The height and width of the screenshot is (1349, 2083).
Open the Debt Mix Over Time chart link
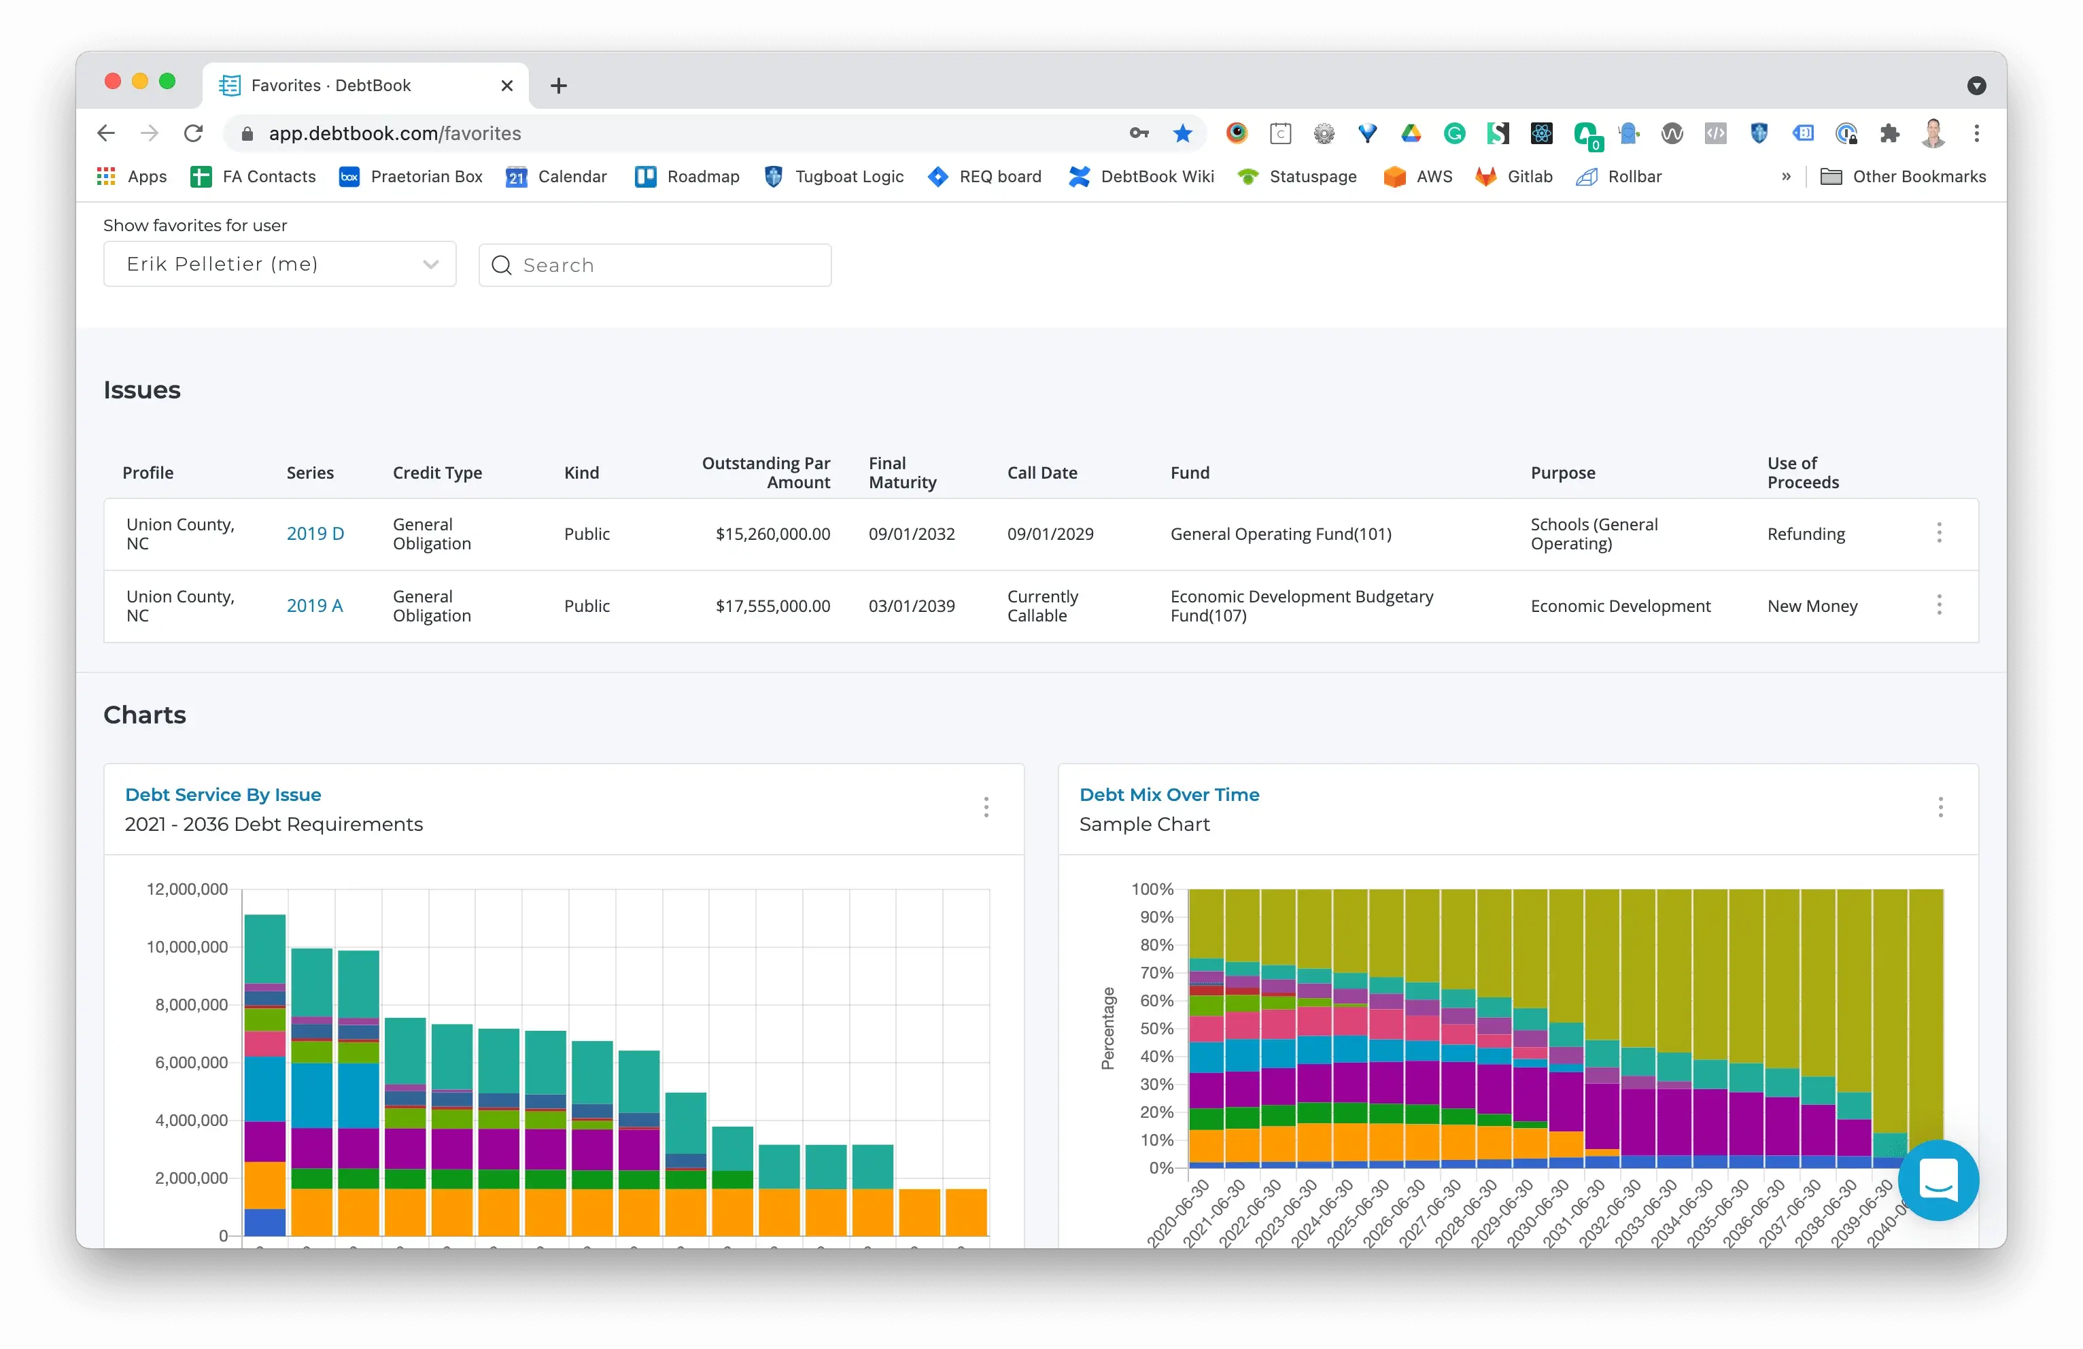tap(1169, 794)
